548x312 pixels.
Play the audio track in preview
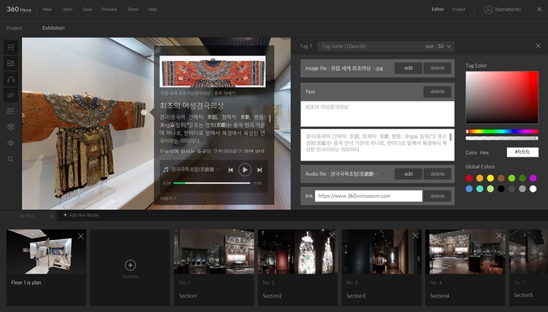pos(245,170)
